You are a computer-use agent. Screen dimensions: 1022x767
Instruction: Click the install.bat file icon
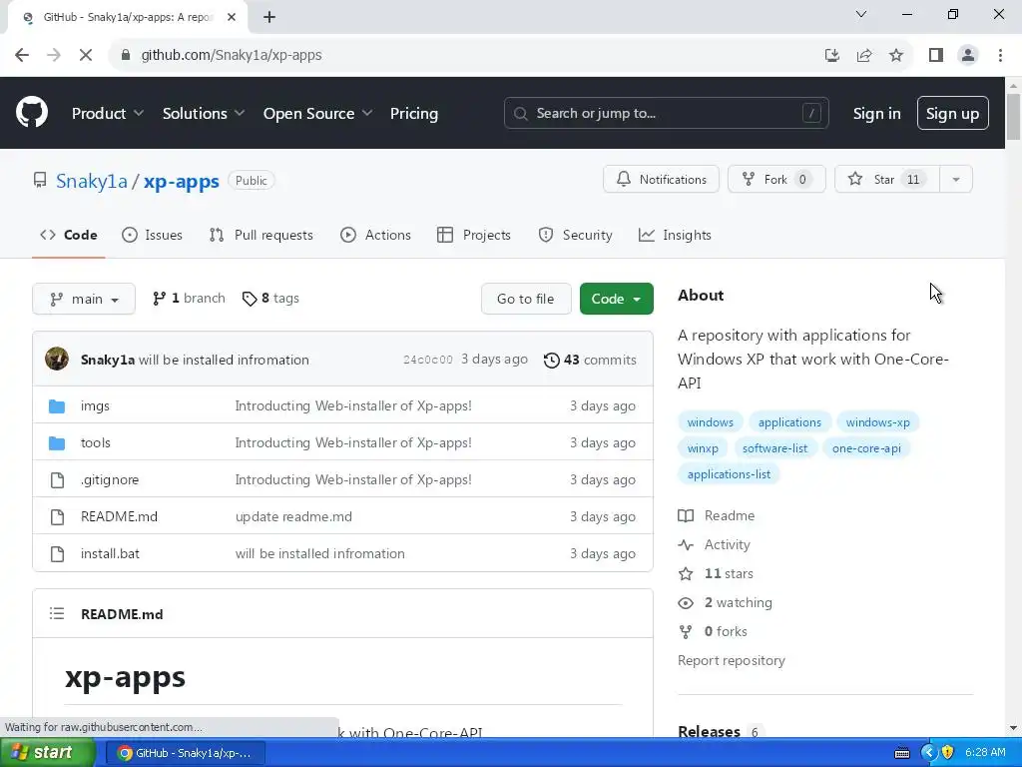[x=57, y=553]
